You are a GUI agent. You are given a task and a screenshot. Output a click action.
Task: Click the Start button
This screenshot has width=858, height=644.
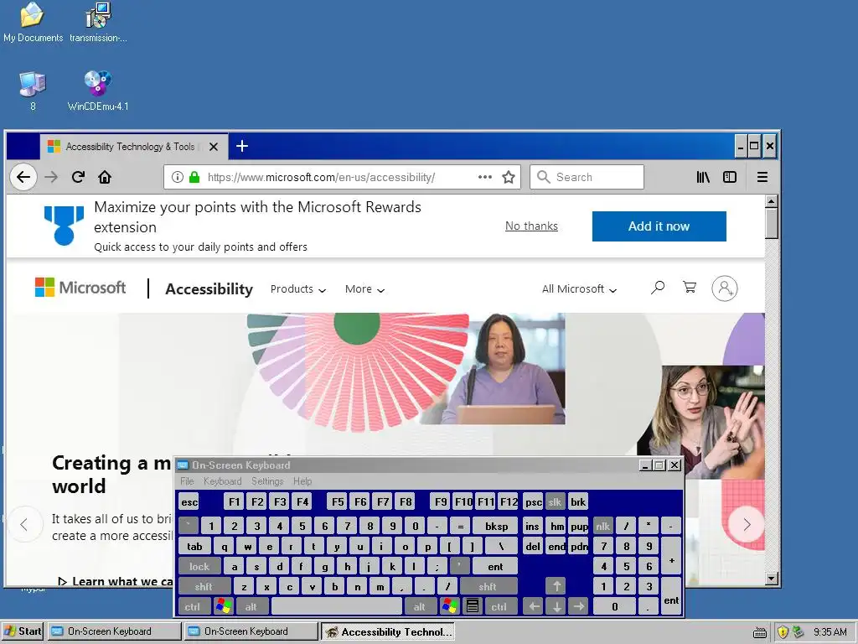pos(23,631)
